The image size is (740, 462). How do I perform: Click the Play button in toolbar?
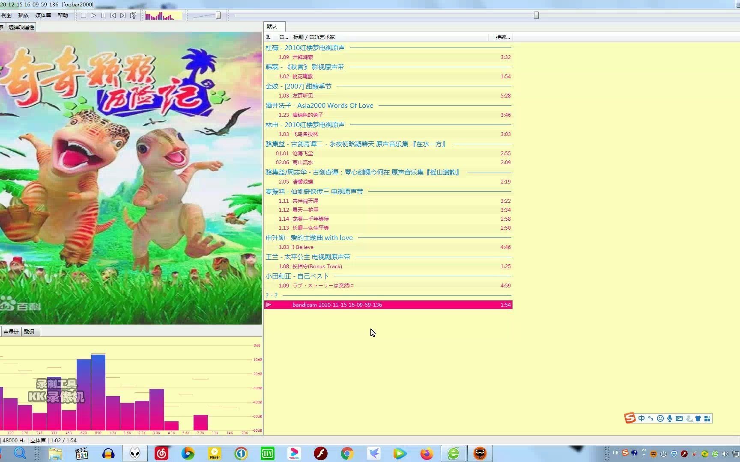(93, 15)
